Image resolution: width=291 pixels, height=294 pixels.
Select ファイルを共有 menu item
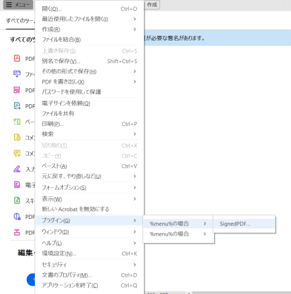(x=89, y=113)
